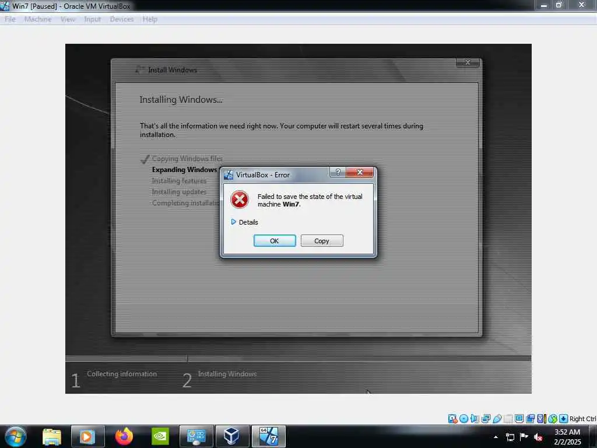This screenshot has width=597, height=448.
Task: Open the Devices menu
Action: (122, 19)
